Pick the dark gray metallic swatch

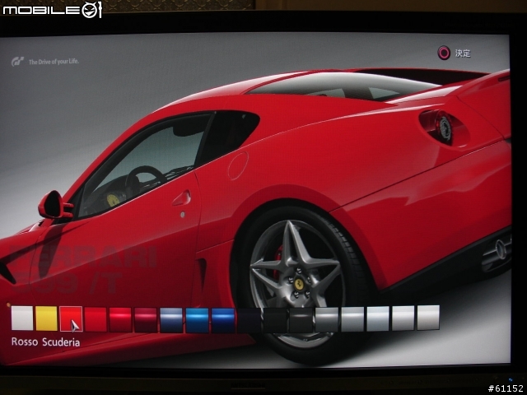coord(327,320)
